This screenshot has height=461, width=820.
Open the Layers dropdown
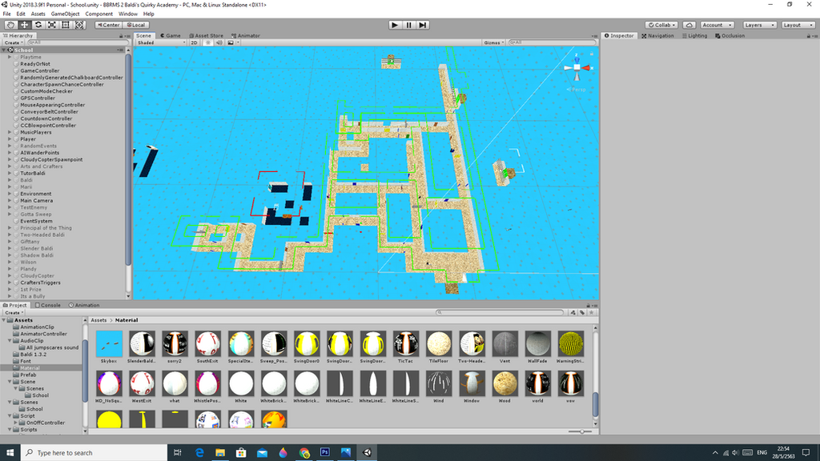point(759,25)
